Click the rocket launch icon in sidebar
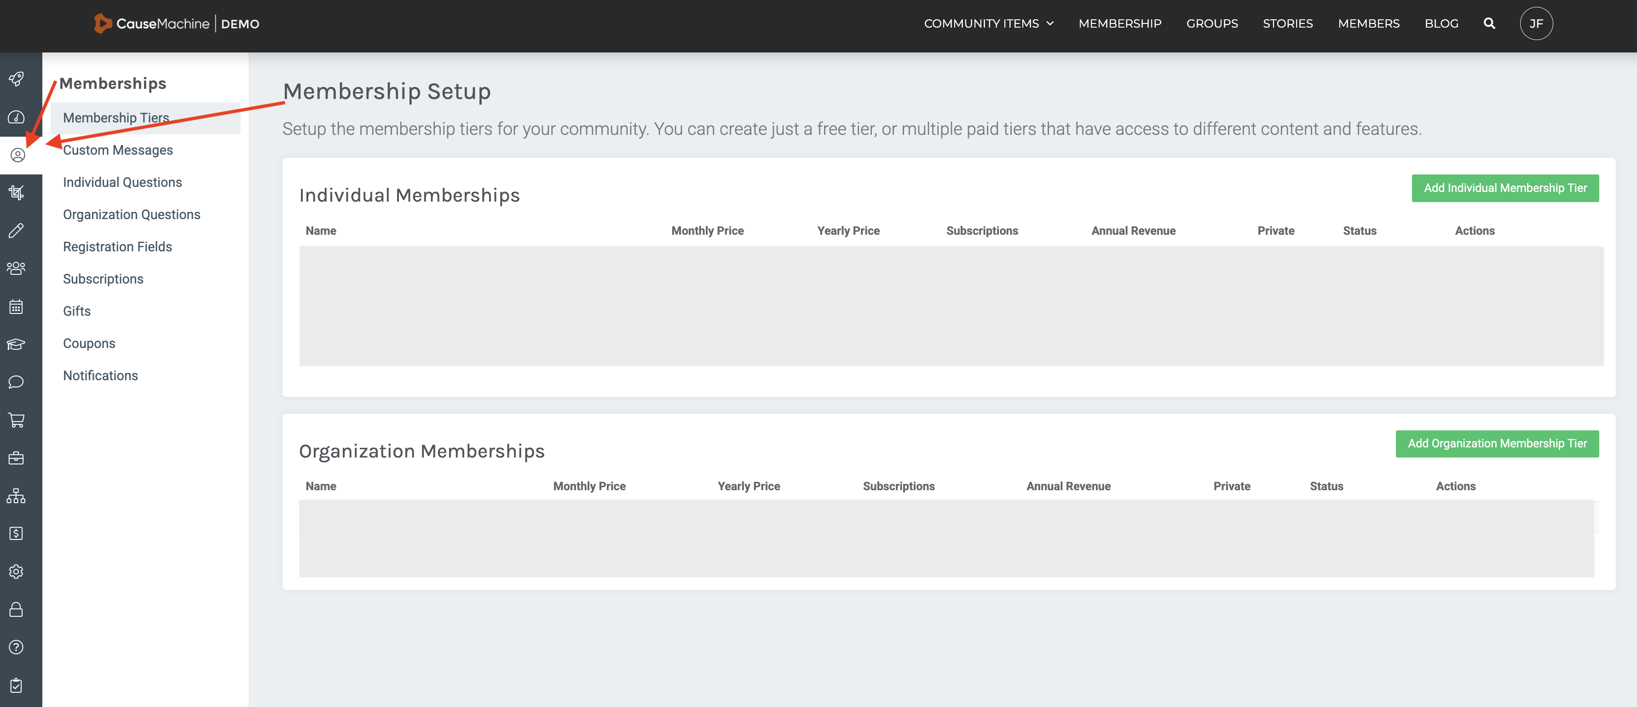 17,79
